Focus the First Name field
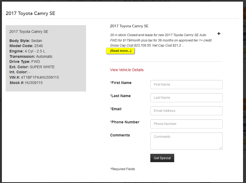The width and height of the screenshot is (246, 183). pos(187,85)
